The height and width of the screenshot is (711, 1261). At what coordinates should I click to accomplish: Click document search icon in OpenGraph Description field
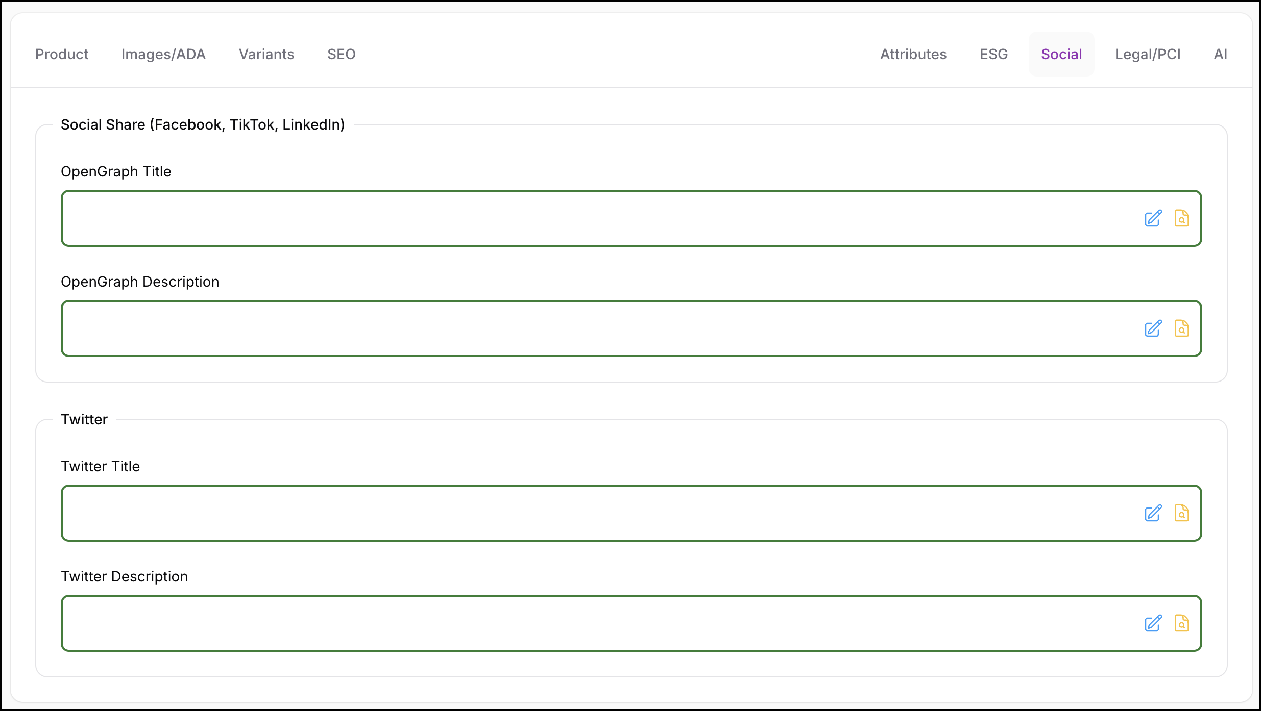pyautogui.click(x=1181, y=328)
